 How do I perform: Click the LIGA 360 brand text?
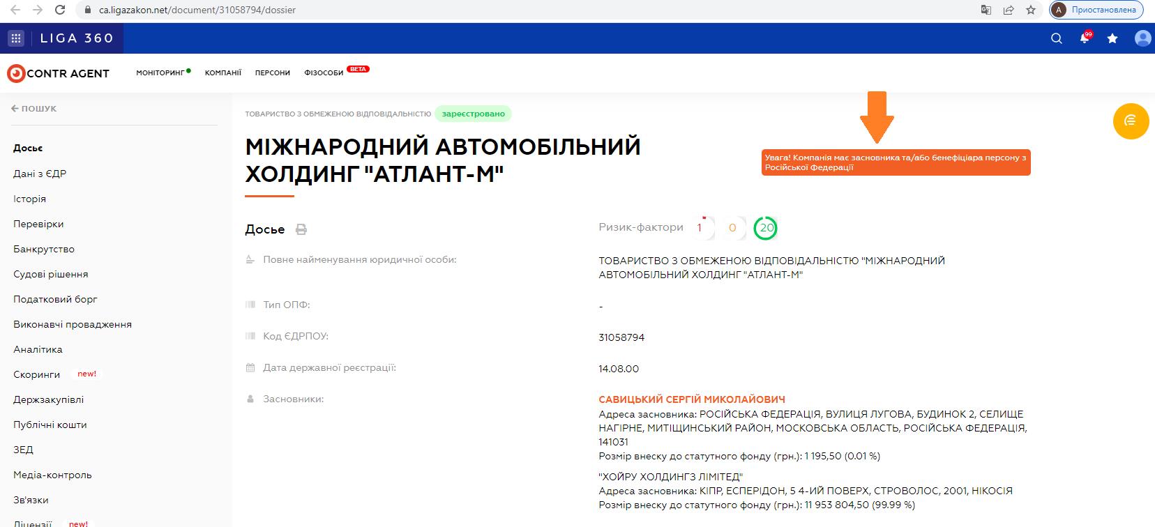coord(77,38)
